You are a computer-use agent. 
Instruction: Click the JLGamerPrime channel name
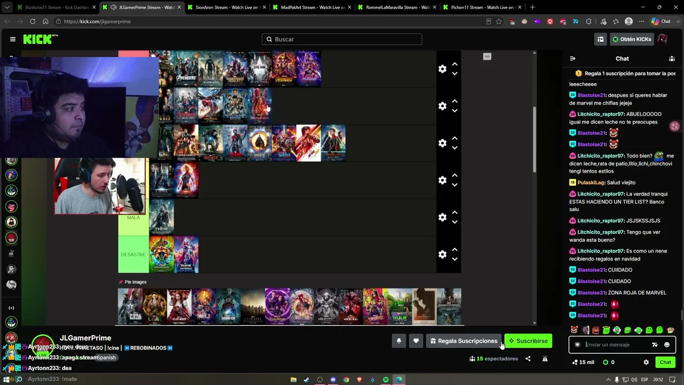[x=85, y=338]
